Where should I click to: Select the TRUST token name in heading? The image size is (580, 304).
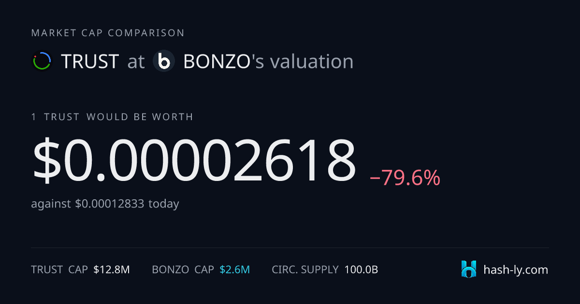90,62
